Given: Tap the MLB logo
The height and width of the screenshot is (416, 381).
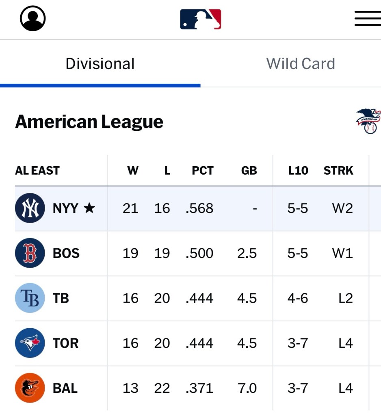Looking at the screenshot, I should pyautogui.click(x=201, y=19).
